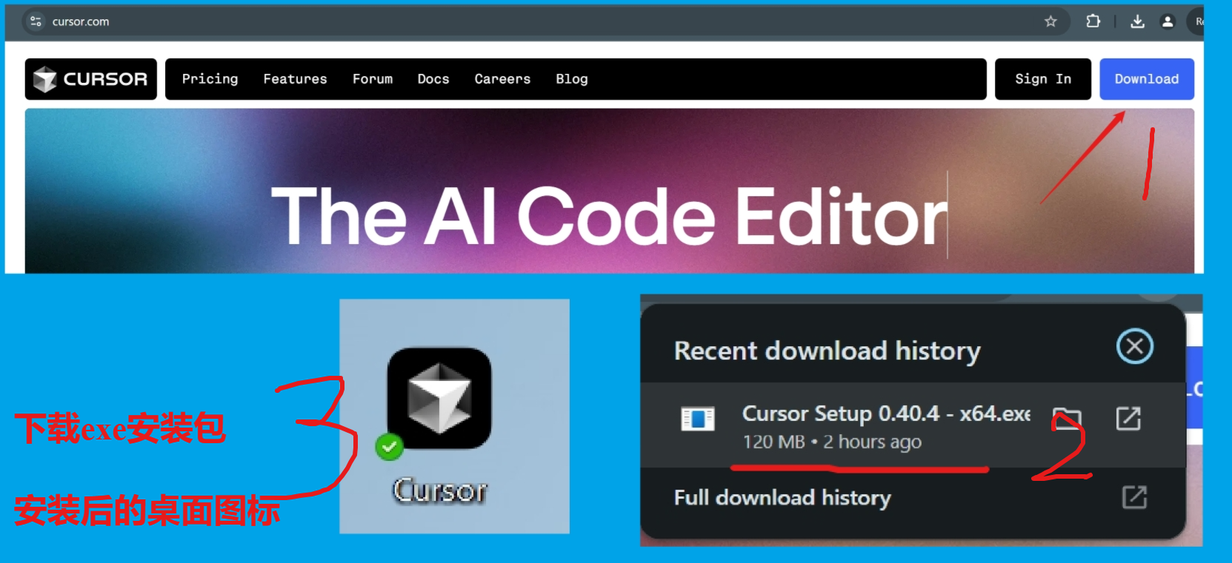
Task: Click the 'Cursor Setup 0.40.4 - x64.exe' filename
Action: click(x=886, y=413)
